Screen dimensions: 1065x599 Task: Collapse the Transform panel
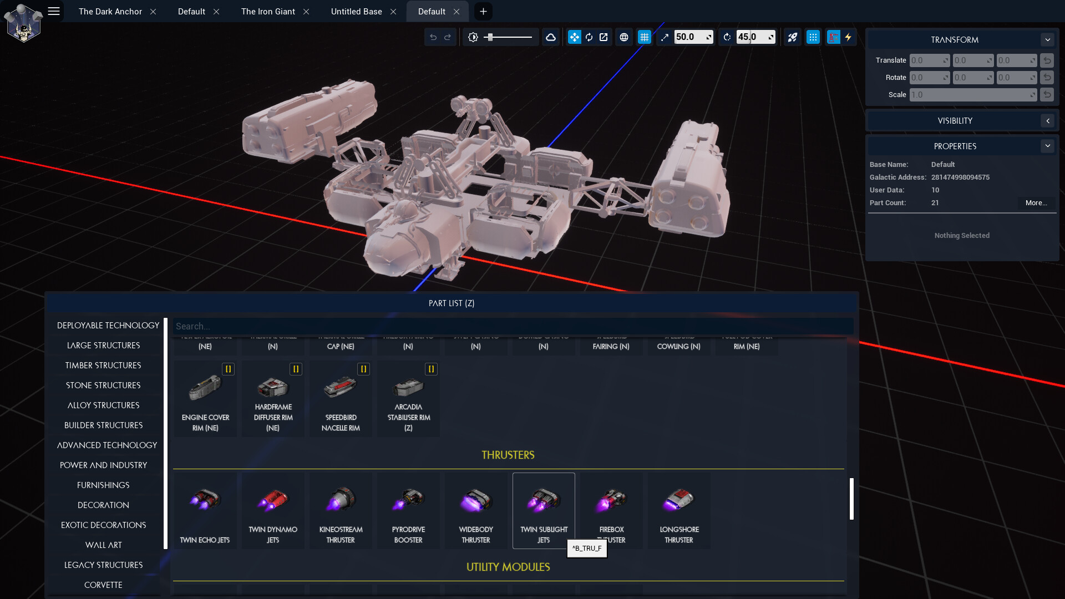pyautogui.click(x=1047, y=40)
